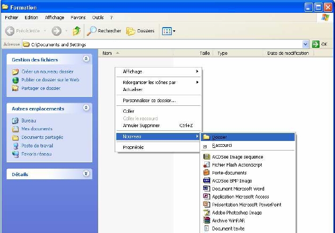
Task: Choose Fichier Flash ActionScript entry
Action: coord(248,165)
